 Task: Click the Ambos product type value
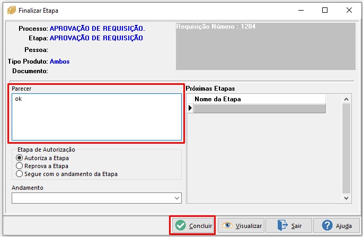[59, 62]
